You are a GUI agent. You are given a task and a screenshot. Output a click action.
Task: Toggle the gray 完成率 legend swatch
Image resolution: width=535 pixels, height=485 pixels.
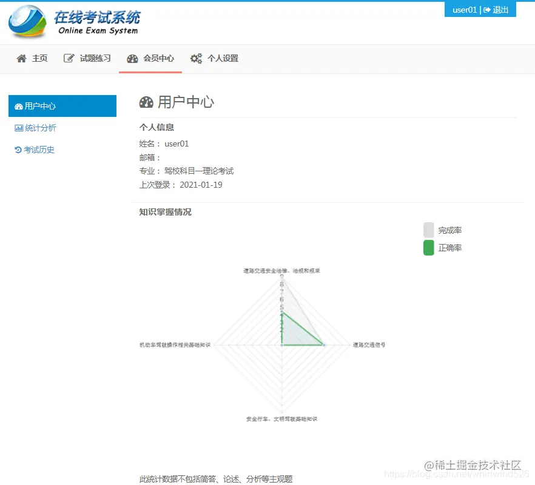coord(428,230)
